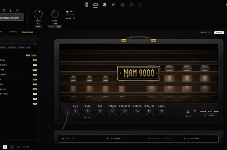
Task: Click the NAM 9000 amp nameplate
Action: [139, 73]
